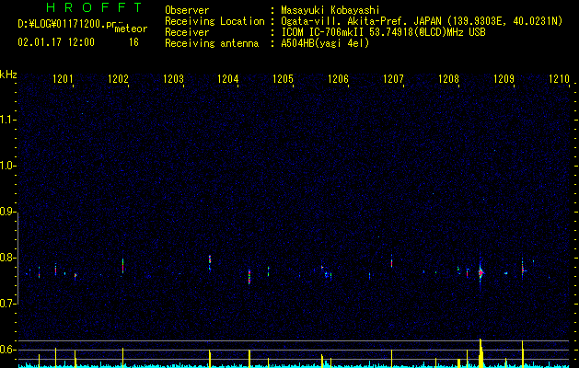Viewport: 579px width, 368px height.
Task: Select the ICOM IC-706mkII receiver text
Action: pyautogui.click(x=324, y=32)
